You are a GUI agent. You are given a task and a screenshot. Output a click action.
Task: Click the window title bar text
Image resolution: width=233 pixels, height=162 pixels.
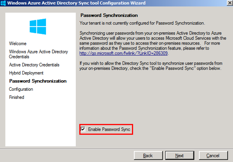pyautogui.click(x=76, y=3)
